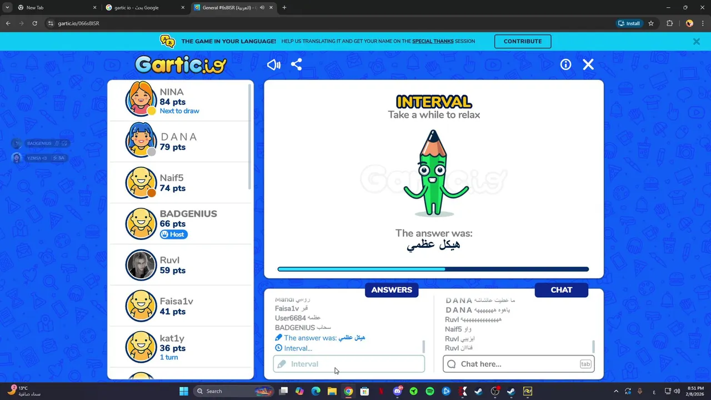Image resolution: width=711 pixels, height=400 pixels.
Task: Click the 'Interval...' line in answers log
Action: [x=294, y=348]
